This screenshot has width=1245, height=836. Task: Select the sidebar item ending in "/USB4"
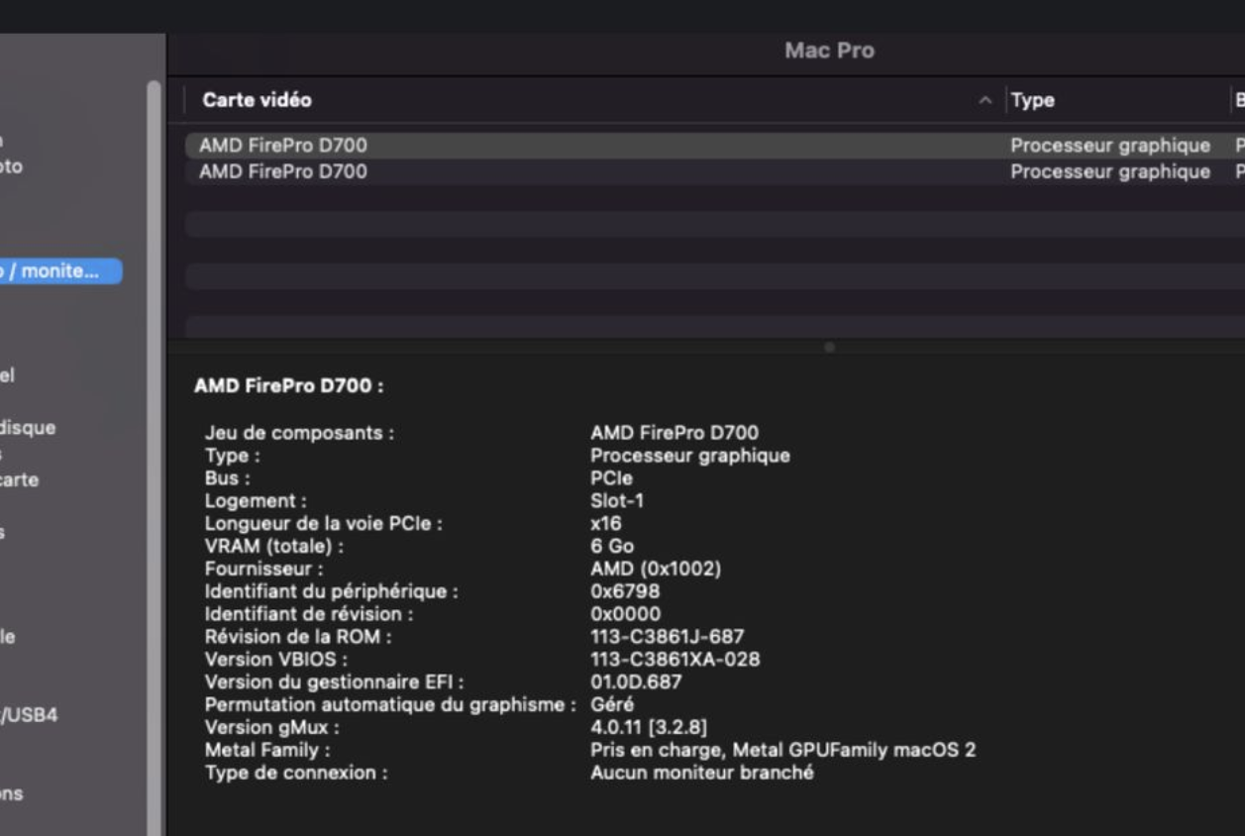click(x=30, y=714)
